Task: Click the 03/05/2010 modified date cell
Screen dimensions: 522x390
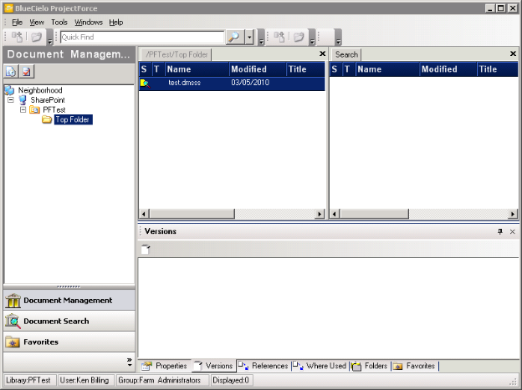Action: click(x=250, y=83)
